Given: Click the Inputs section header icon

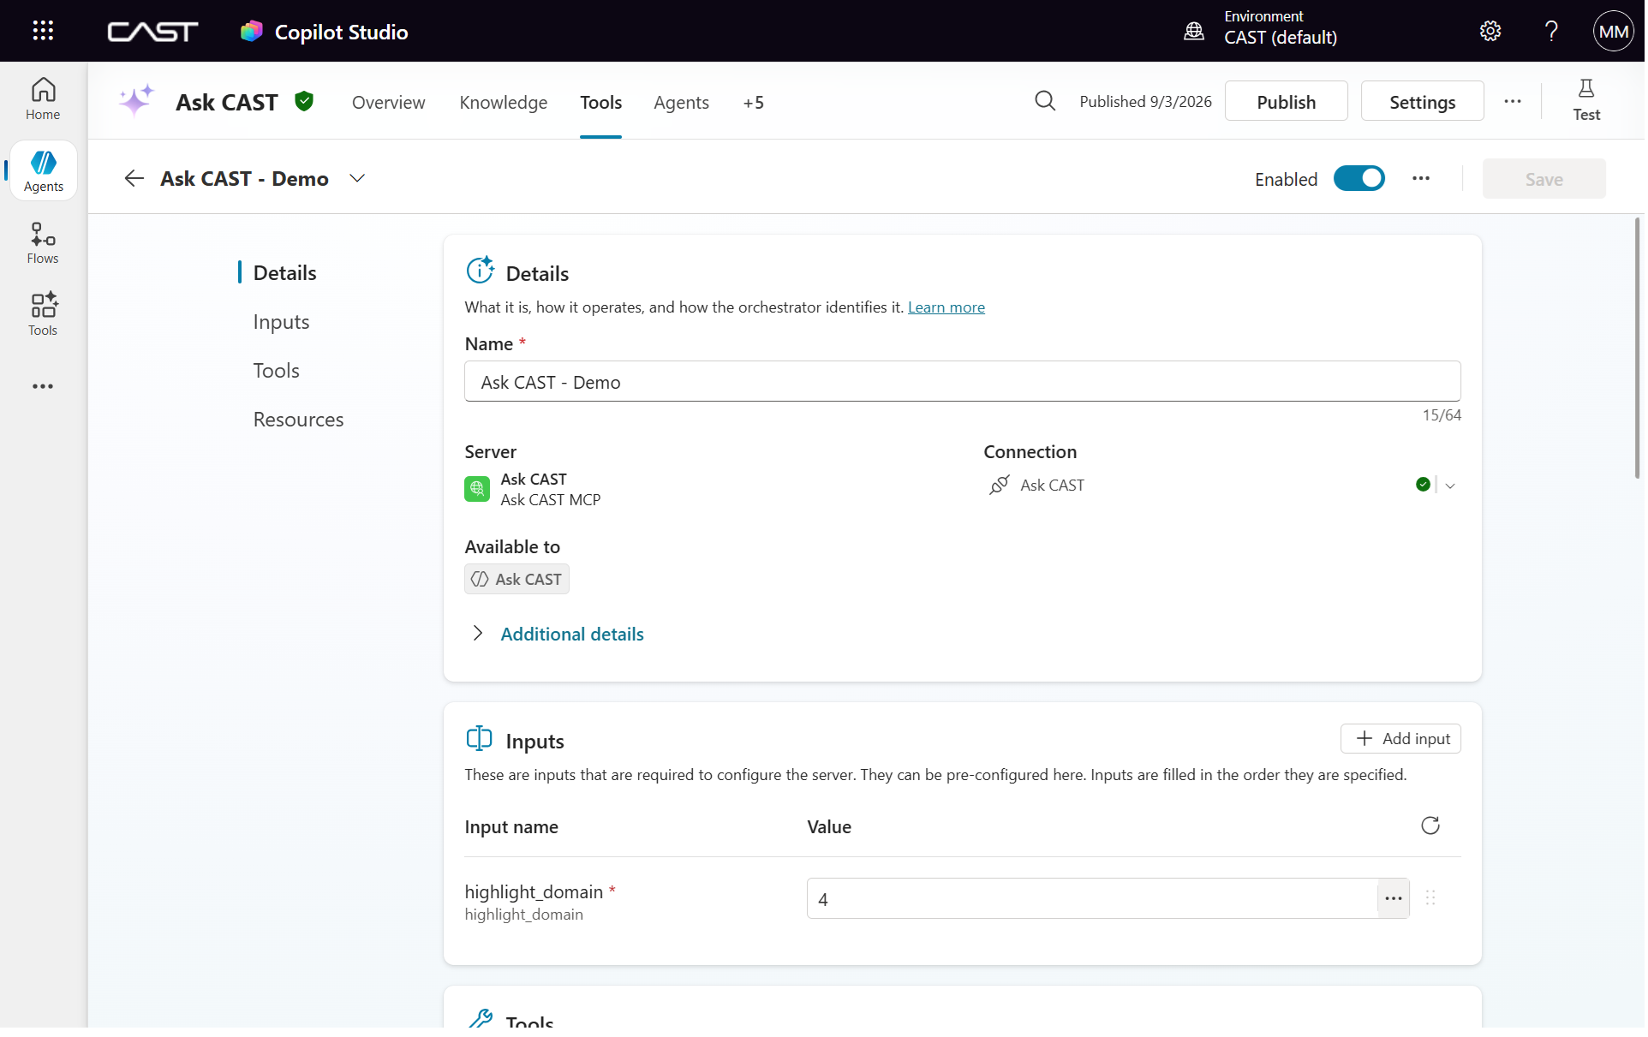Looking at the screenshot, I should click(x=480, y=739).
